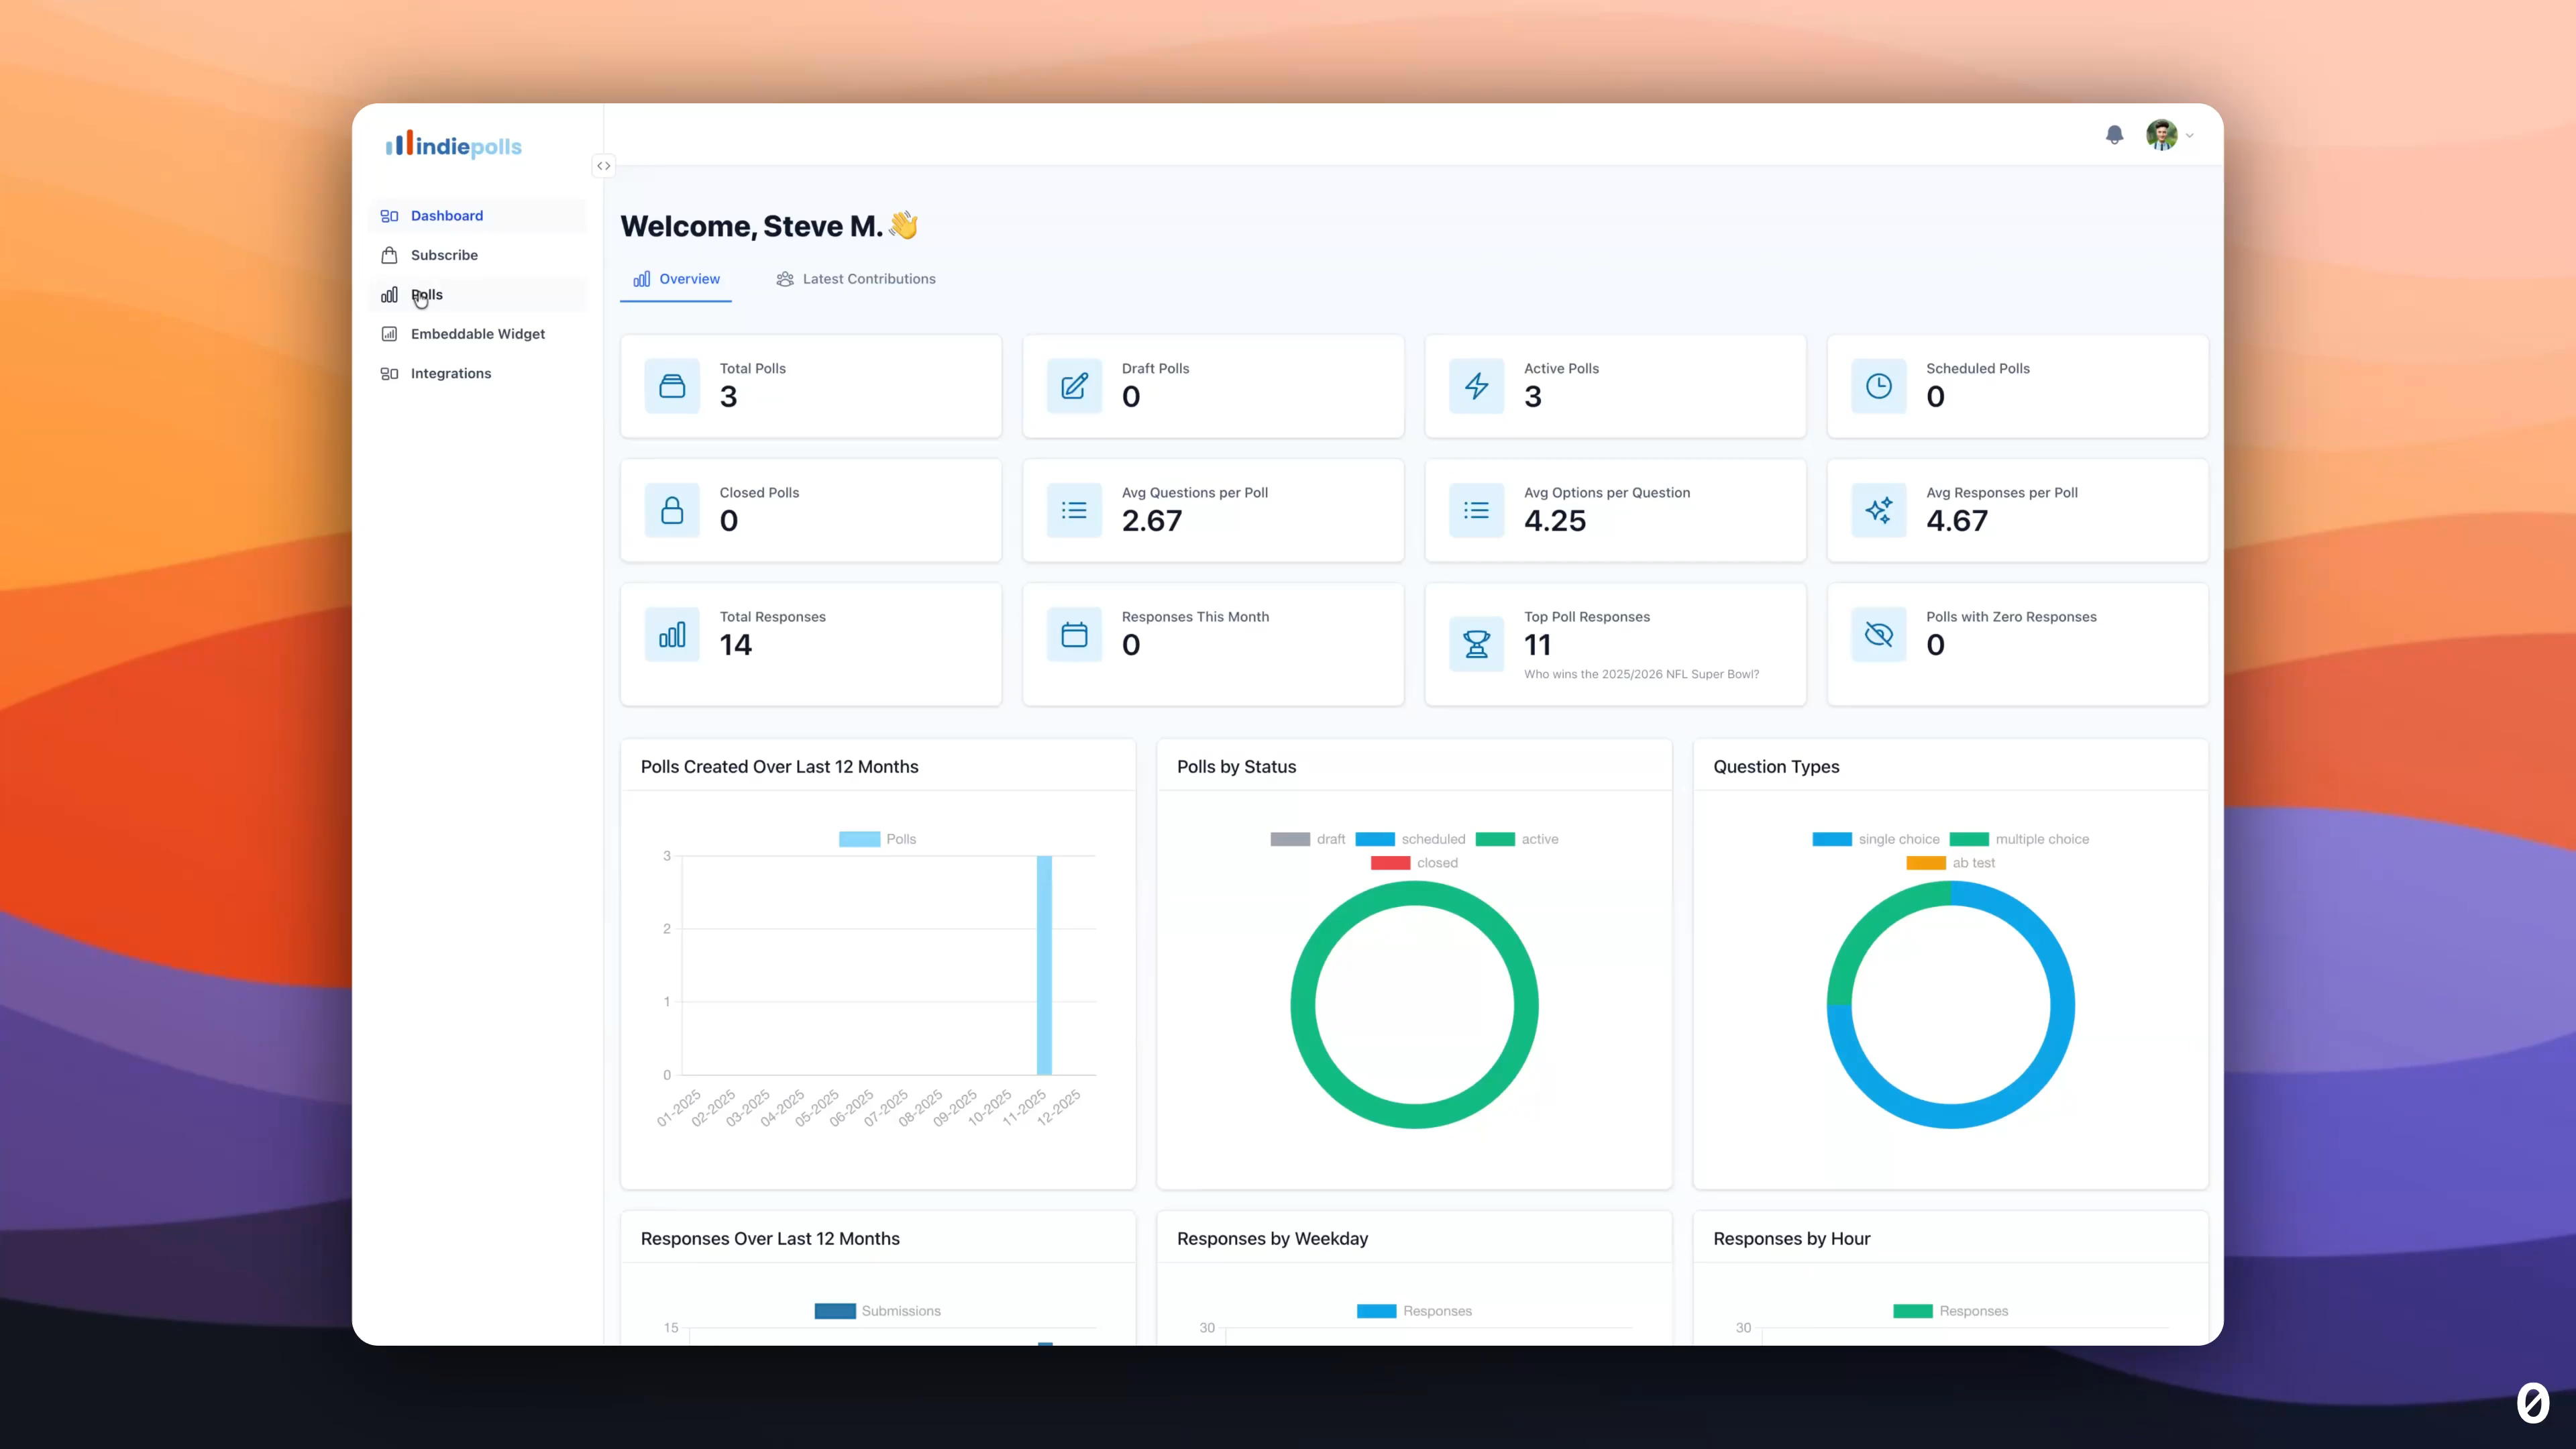Image resolution: width=2576 pixels, height=1449 pixels.
Task: Open the Dashboard sidebar item
Action: pos(478,216)
